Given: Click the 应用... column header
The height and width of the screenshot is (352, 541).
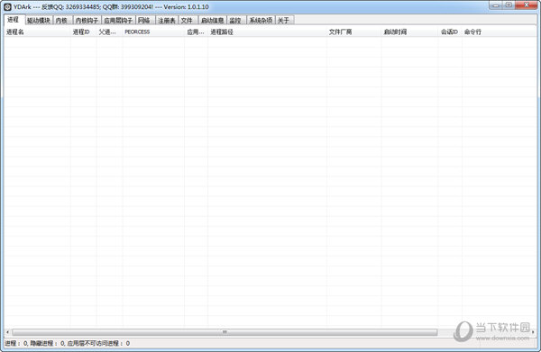Looking at the screenshot, I should 196,32.
